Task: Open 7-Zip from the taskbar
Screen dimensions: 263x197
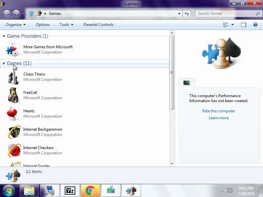Action: (x=70, y=191)
